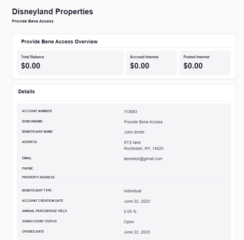Click the Property Address label
Image resolution: width=244 pixels, height=240 pixels.
(38, 177)
